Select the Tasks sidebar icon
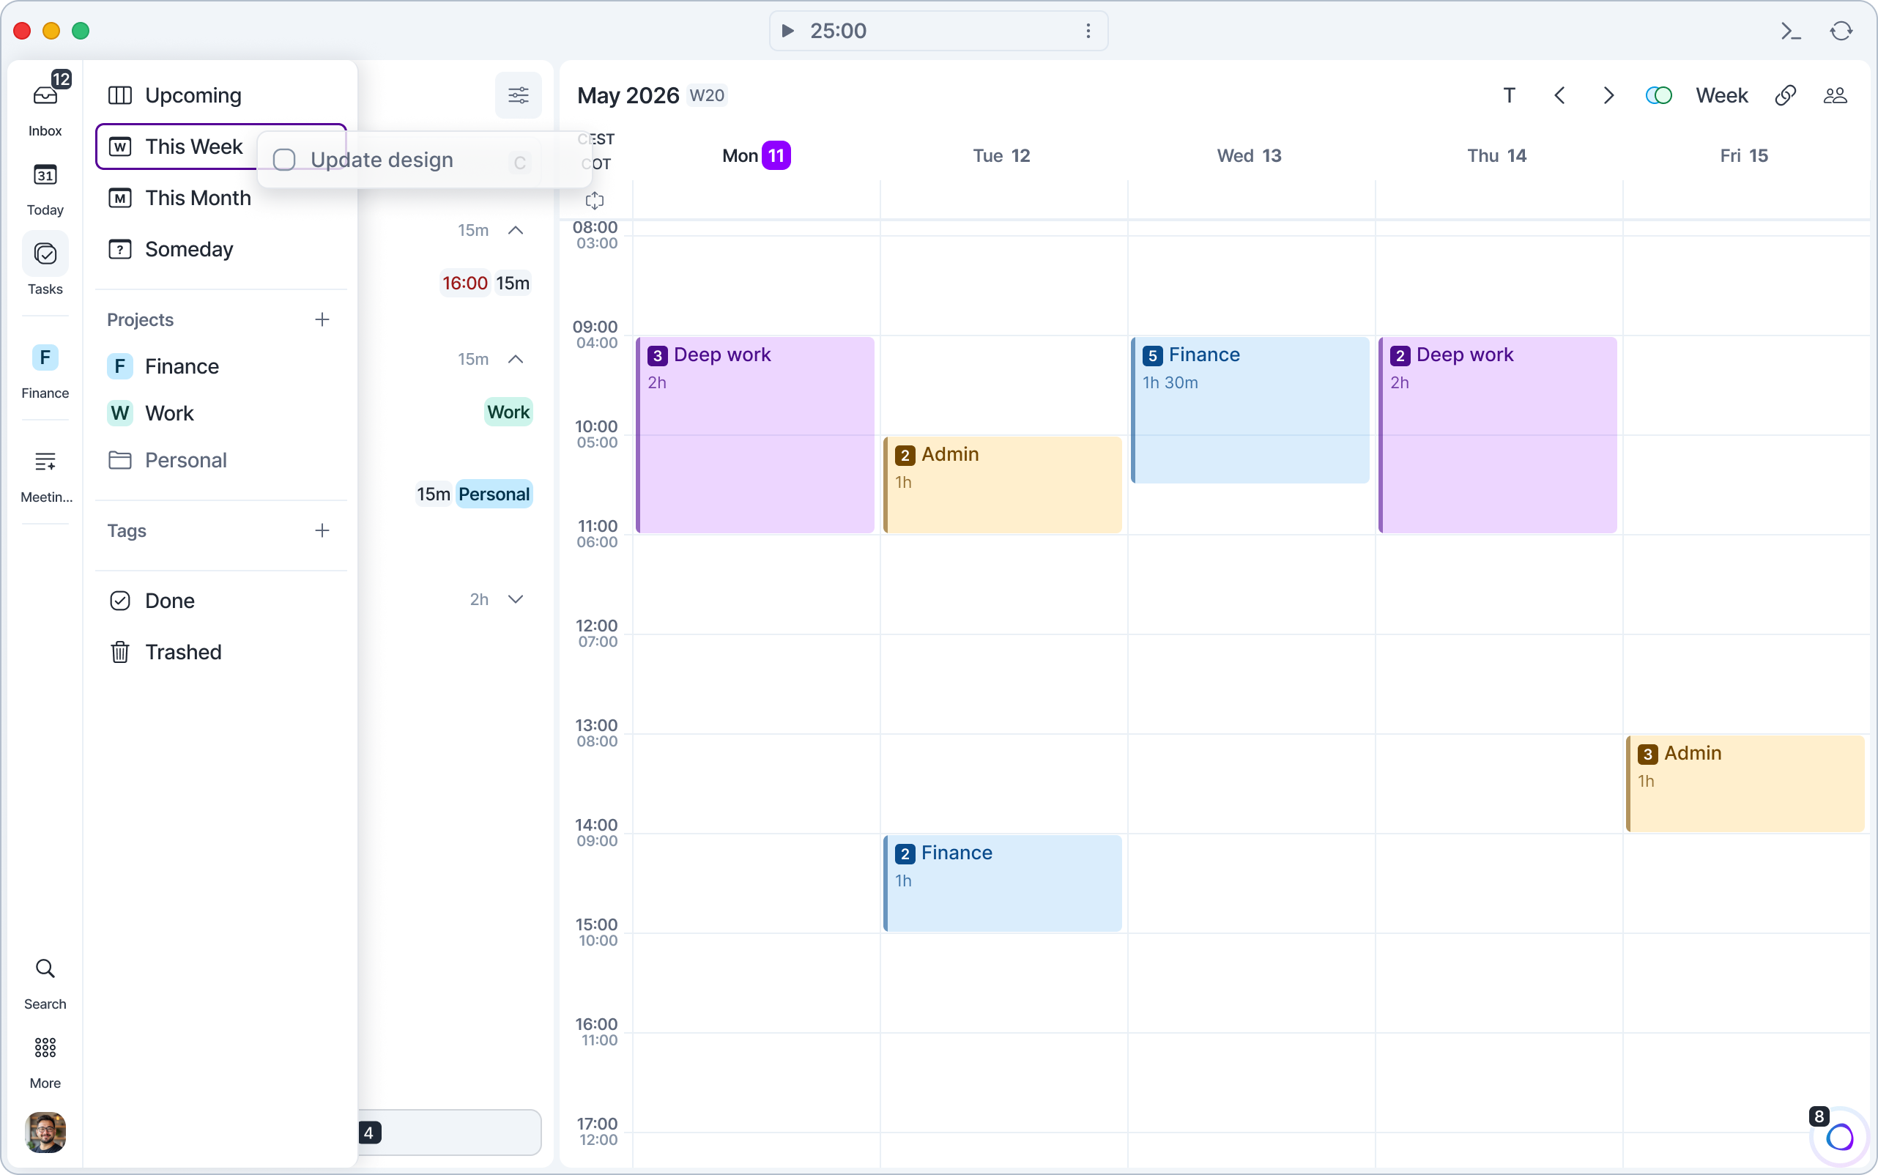The width and height of the screenshot is (1878, 1175). coord(45,254)
